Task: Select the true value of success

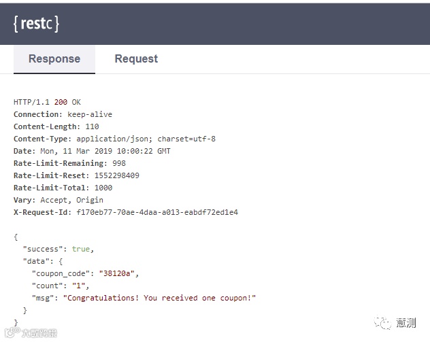Action: [81, 249]
